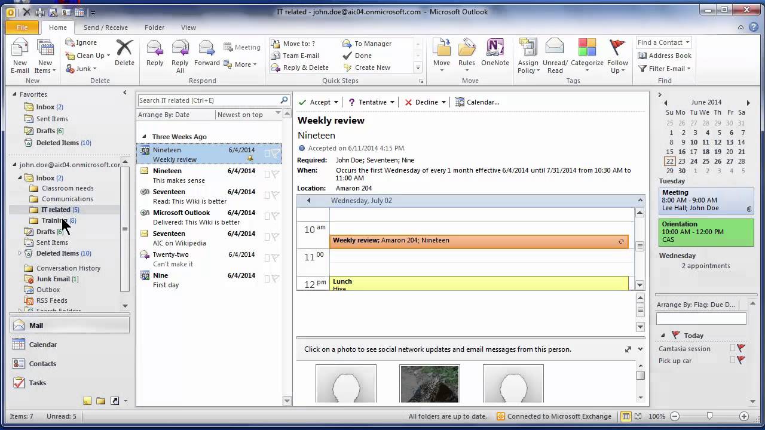The width and height of the screenshot is (765, 430).
Task: Click zoom in plus button
Action: 743,416
